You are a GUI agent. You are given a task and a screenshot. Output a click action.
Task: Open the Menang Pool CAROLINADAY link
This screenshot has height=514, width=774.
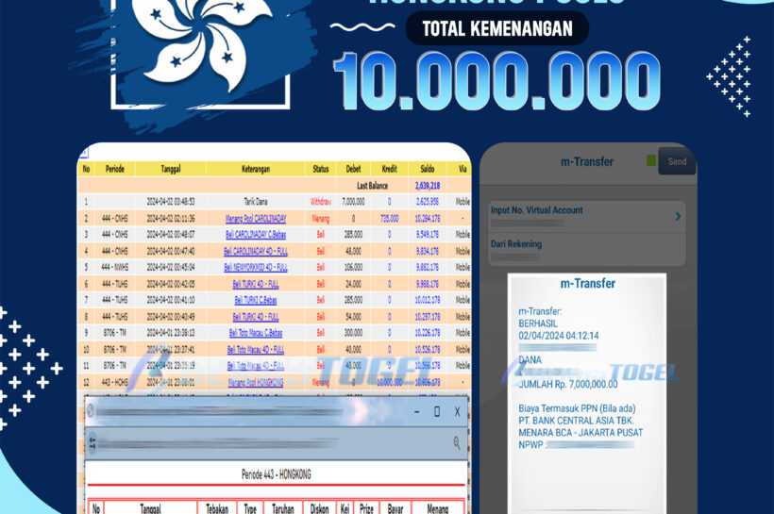point(255,218)
